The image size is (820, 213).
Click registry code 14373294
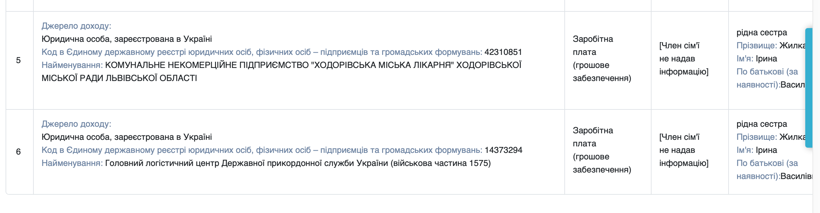tap(503, 150)
